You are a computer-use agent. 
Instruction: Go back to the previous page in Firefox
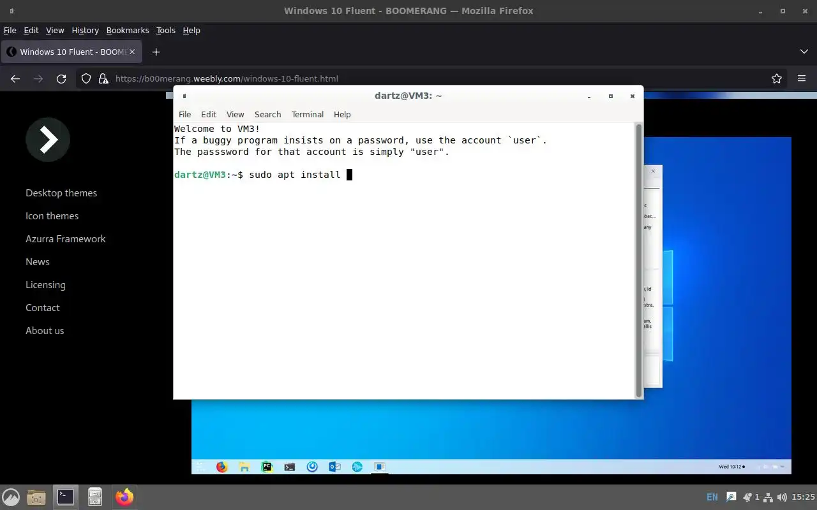[x=15, y=78]
